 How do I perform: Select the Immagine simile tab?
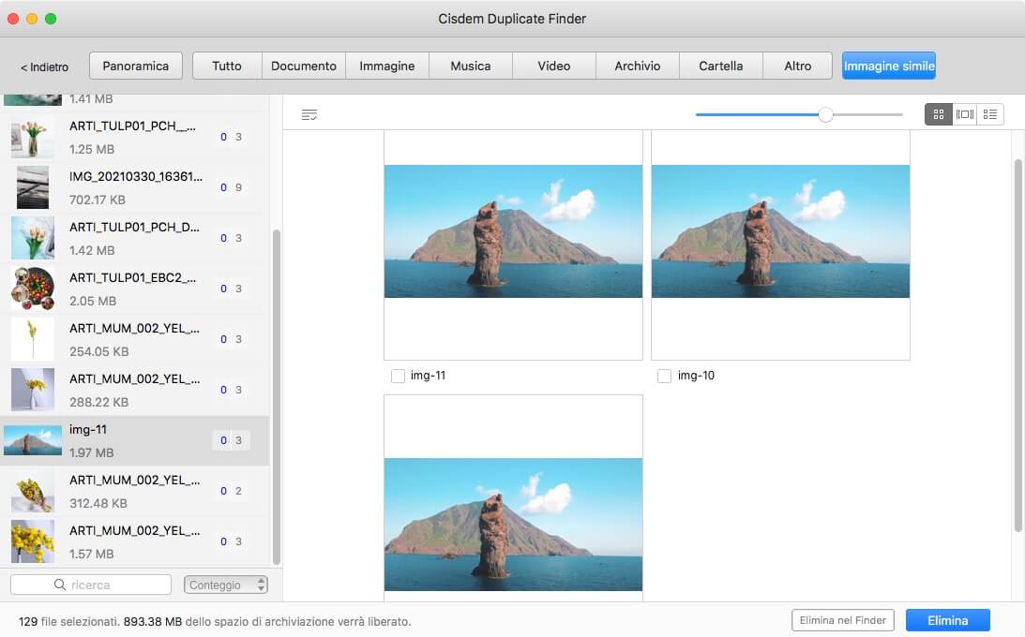point(888,66)
